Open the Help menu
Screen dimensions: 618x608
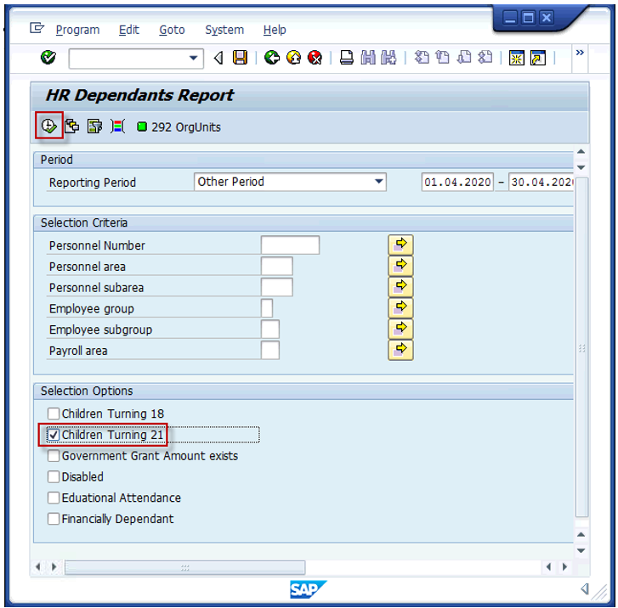pos(275,30)
